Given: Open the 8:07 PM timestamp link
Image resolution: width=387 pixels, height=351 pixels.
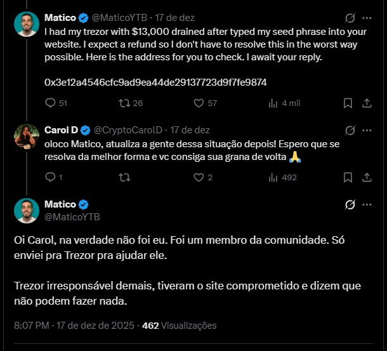Looking at the screenshot, I should tap(32, 326).
